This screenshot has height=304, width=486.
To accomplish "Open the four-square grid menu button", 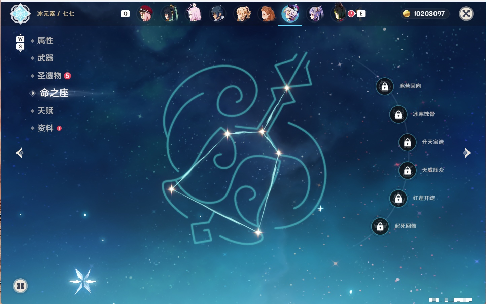I will coord(20,286).
